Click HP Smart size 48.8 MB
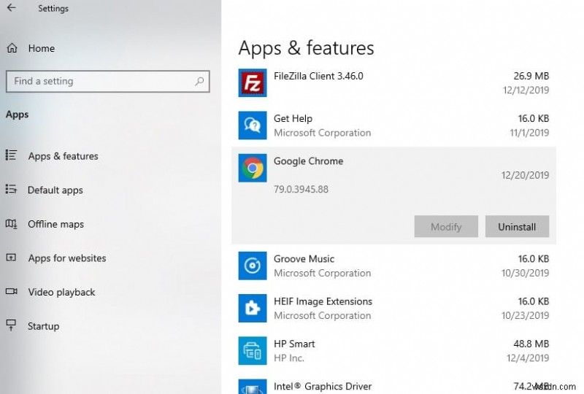 [531, 344]
